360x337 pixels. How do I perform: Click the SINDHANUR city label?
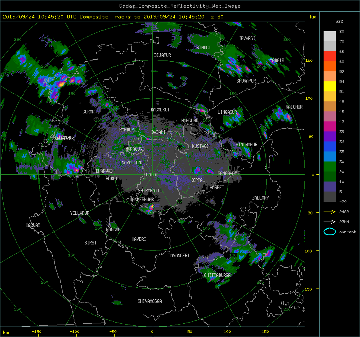pyautogui.click(x=246, y=145)
